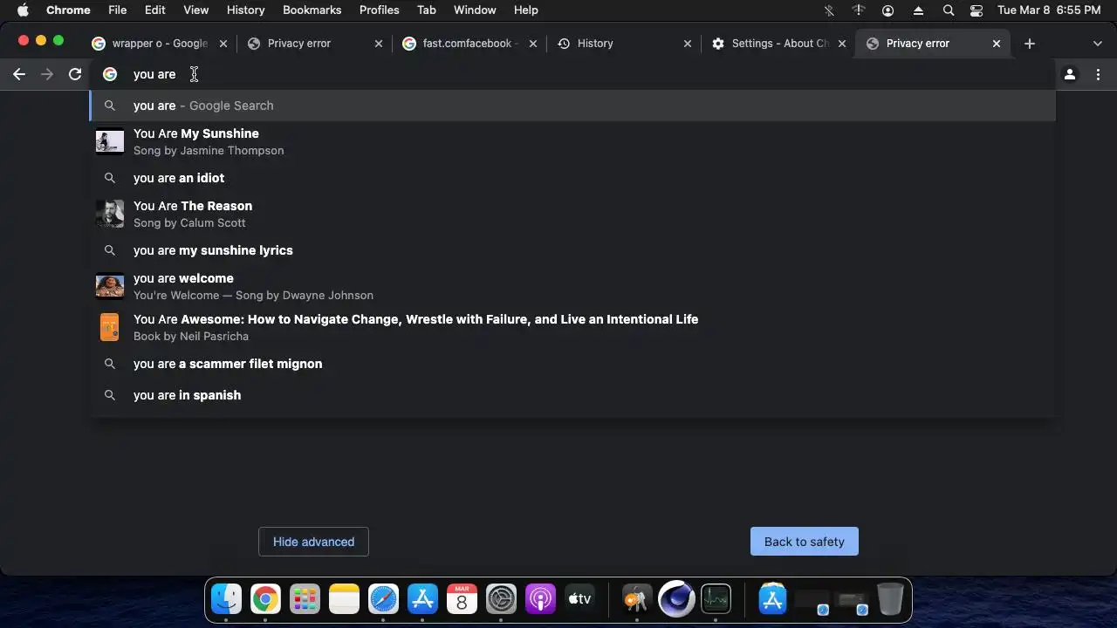
Task: Open Google Chrome from the Dock
Action: click(265, 599)
